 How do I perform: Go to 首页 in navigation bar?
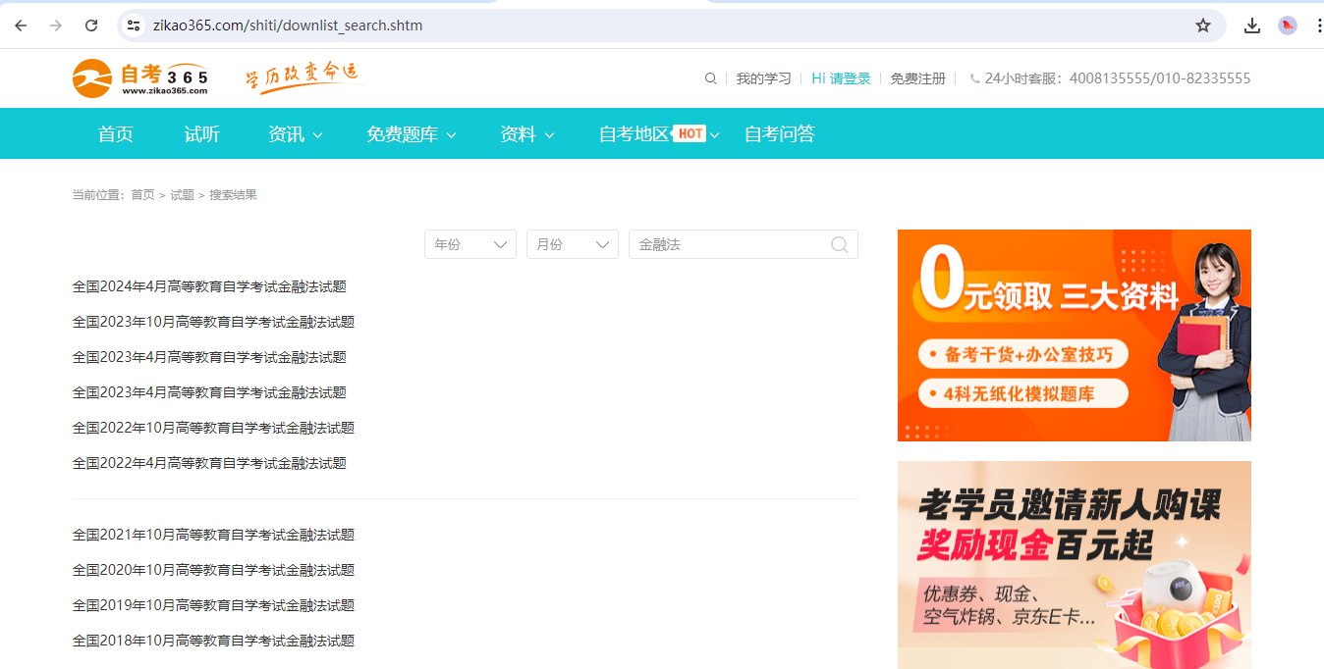coord(116,134)
